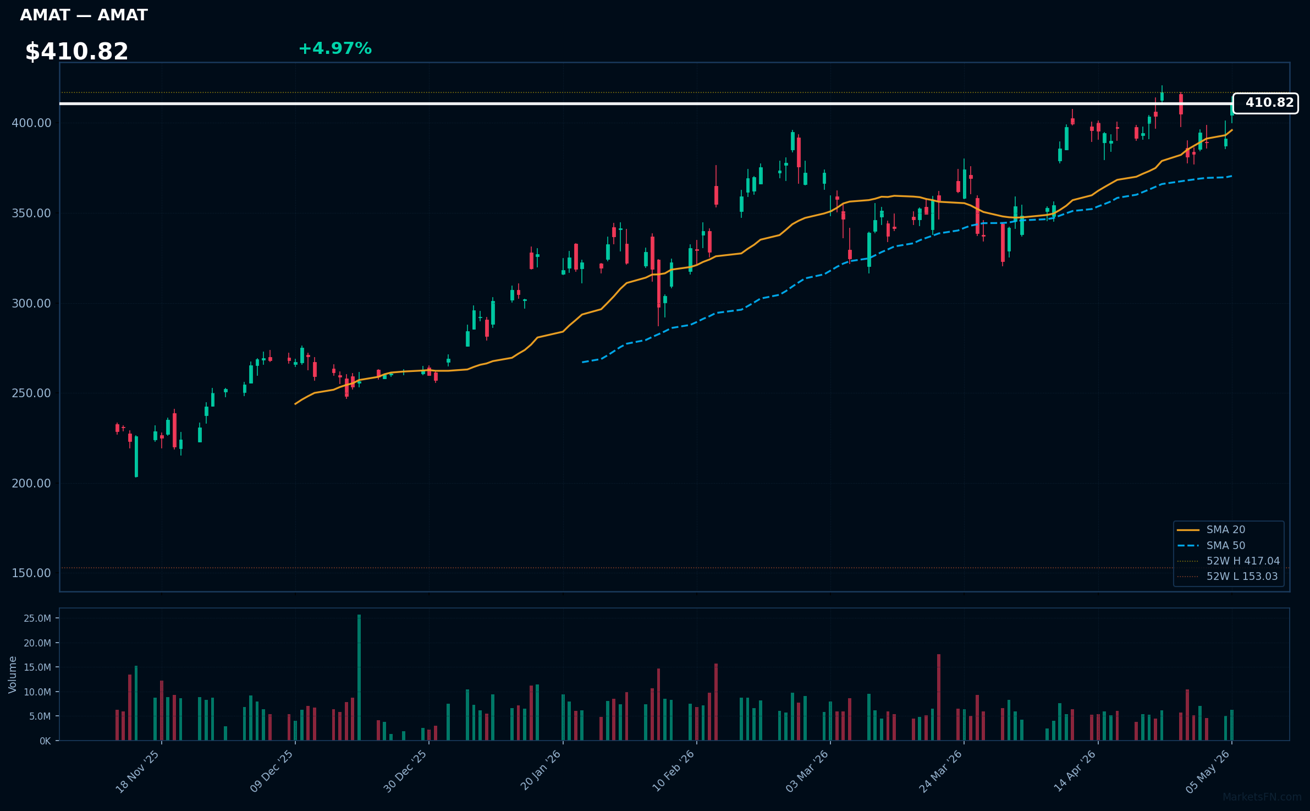Click the 30 Dec '25 date label

coord(405,771)
